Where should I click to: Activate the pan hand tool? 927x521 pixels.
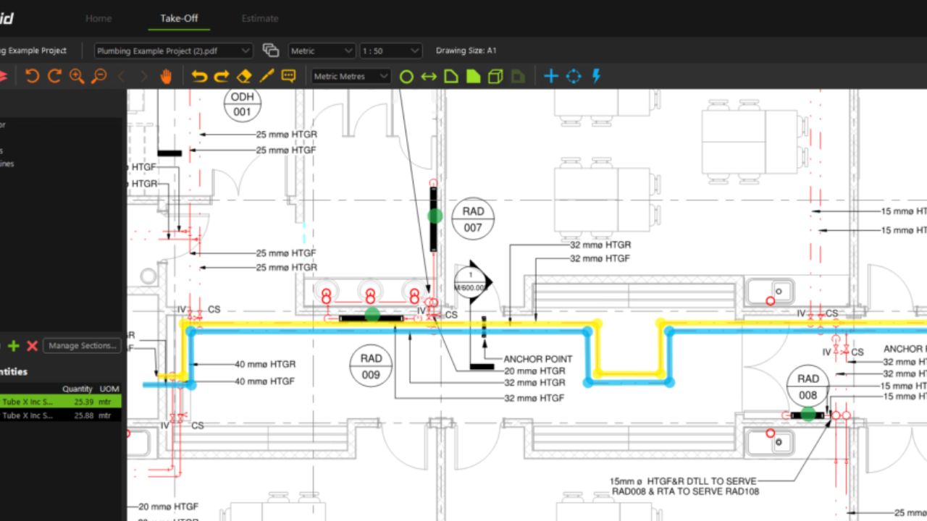tap(166, 76)
